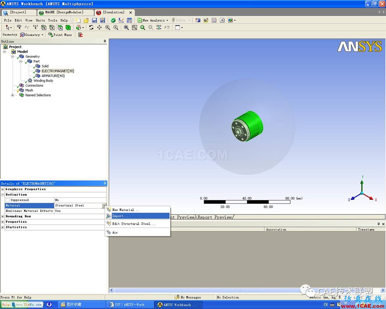
Task: Activate the Face selection filter icon
Action: [60, 27]
